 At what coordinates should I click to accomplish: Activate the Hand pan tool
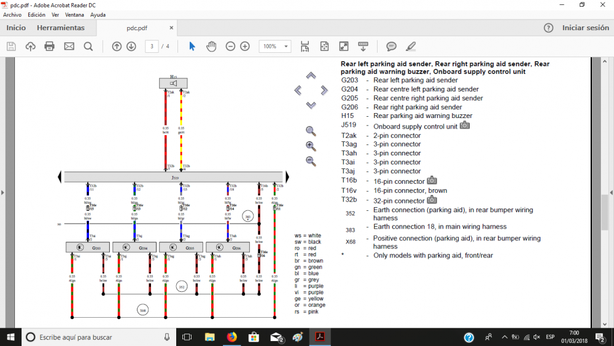click(x=211, y=46)
